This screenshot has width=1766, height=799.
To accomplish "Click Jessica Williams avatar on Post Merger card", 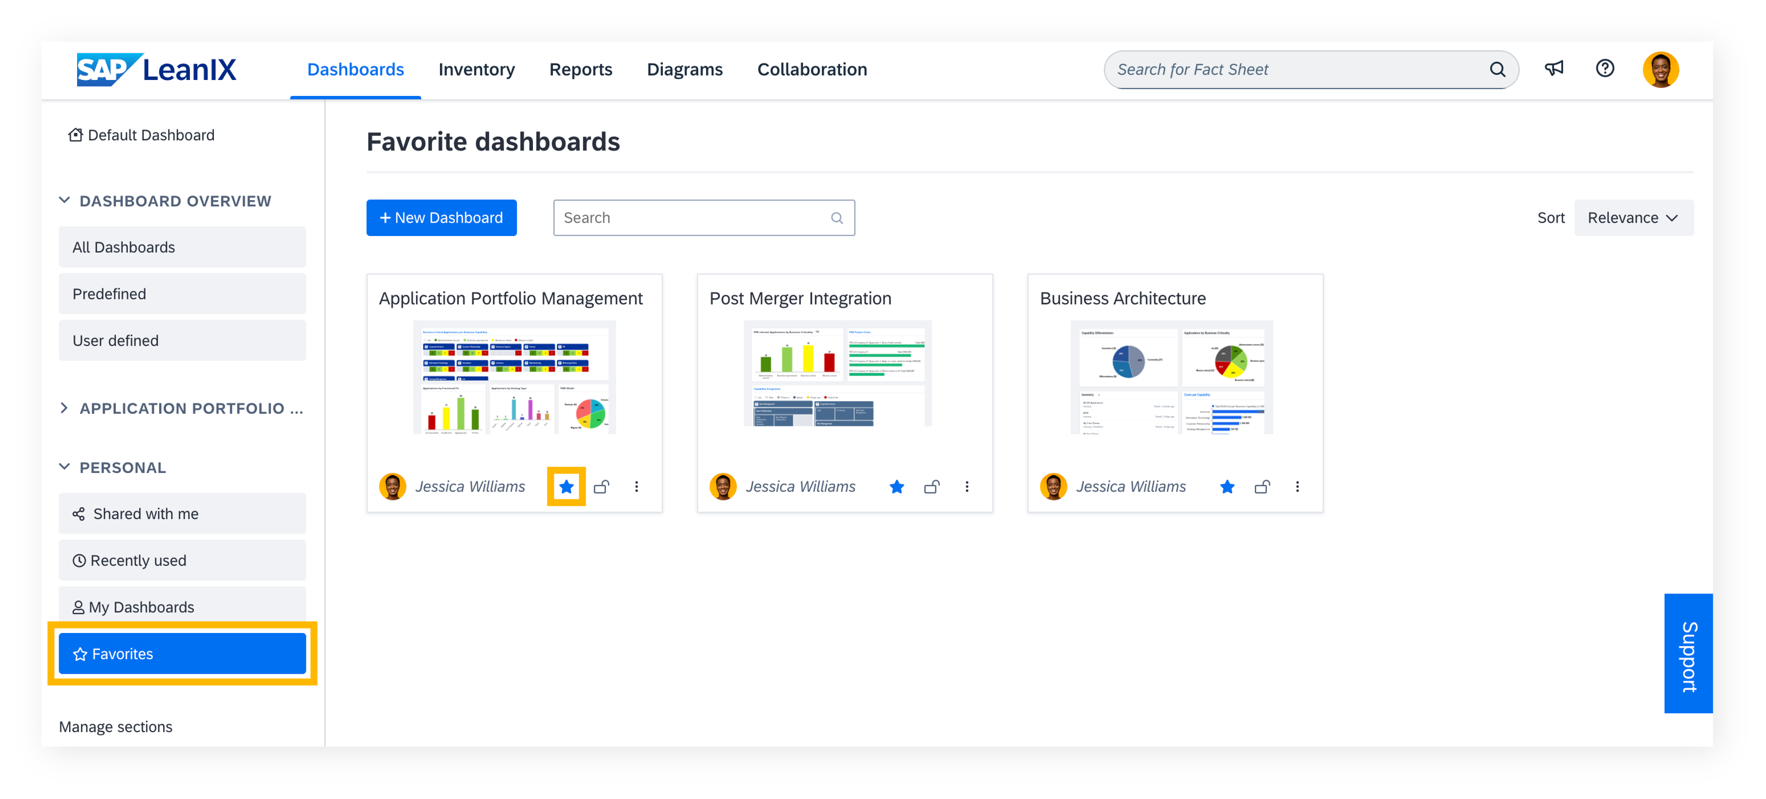I will click(x=723, y=486).
